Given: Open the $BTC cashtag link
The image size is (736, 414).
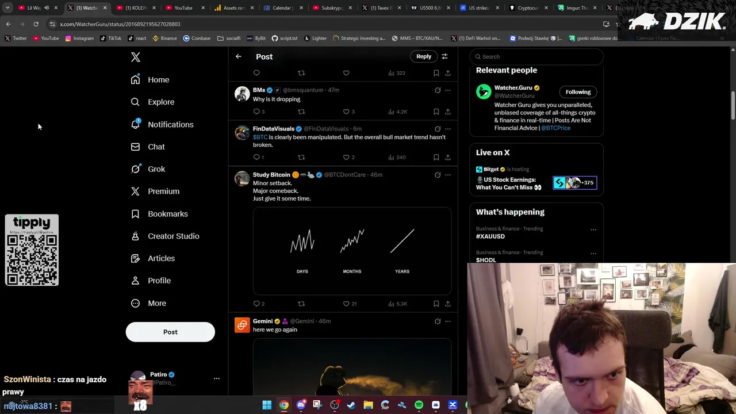Looking at the screenshot, I should (260, 137).
